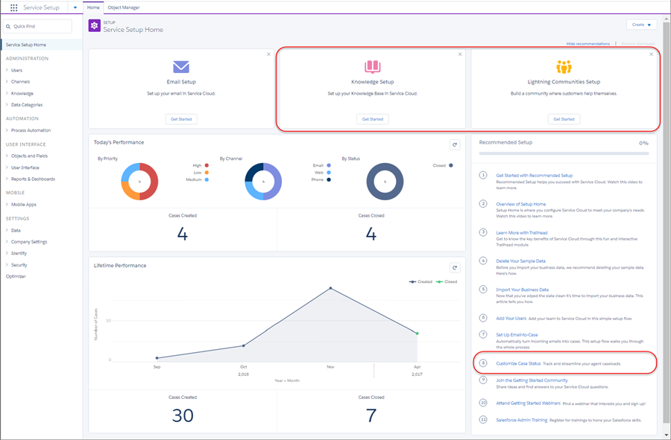Image resolution: width=671 pixels, height=440 pixels.
Task: Toggle the Closed series in chart legend
Action: point(447,281)
